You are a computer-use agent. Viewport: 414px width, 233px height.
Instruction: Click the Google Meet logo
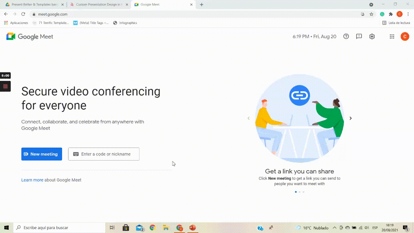pos(30,37)
